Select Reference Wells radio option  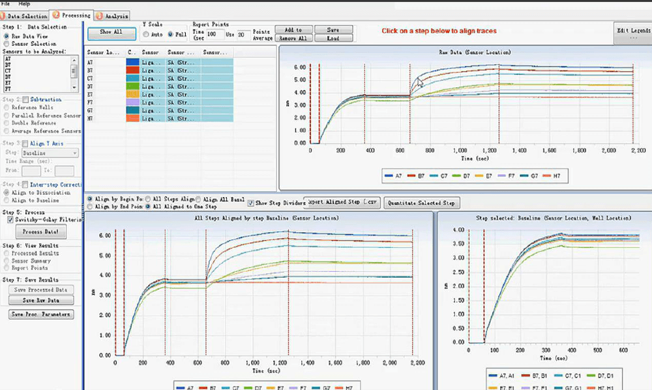(x=7, y=107)
